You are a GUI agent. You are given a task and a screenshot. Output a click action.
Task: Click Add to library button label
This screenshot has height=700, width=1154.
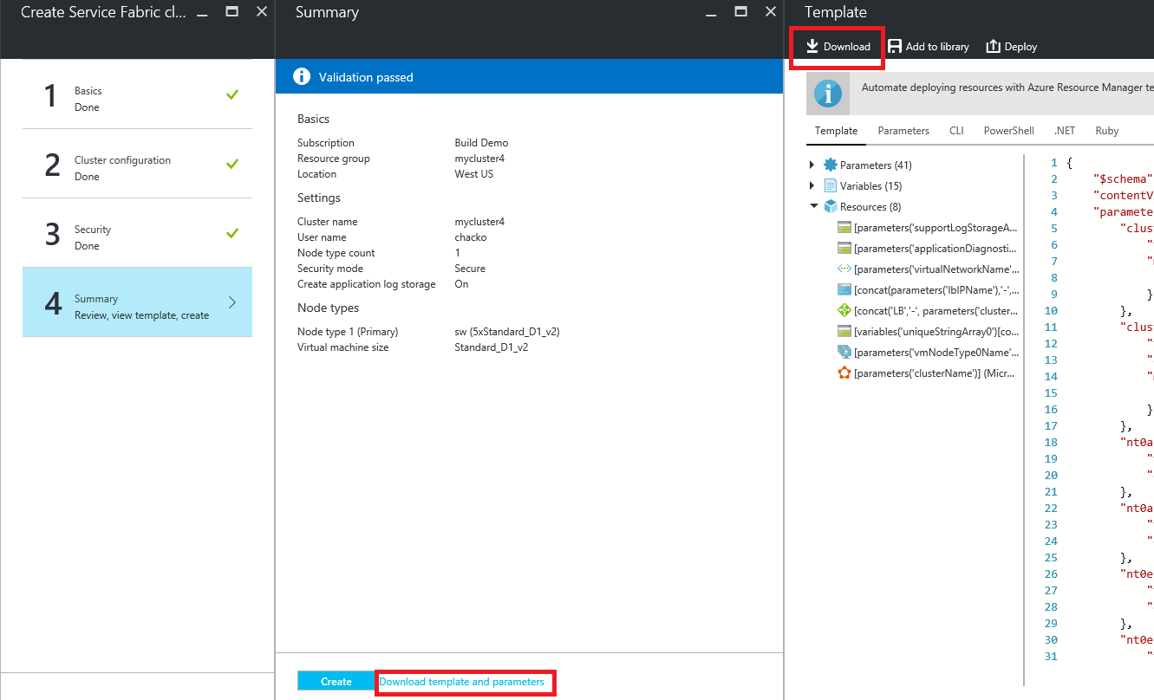(937, 47)
